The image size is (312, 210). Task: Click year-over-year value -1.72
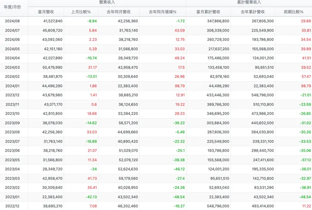coord(180,21)
